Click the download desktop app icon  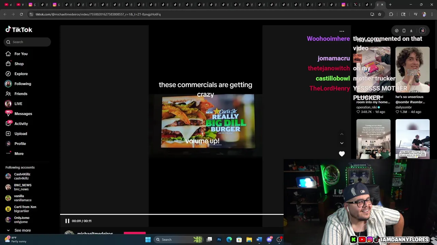point(411,31)
